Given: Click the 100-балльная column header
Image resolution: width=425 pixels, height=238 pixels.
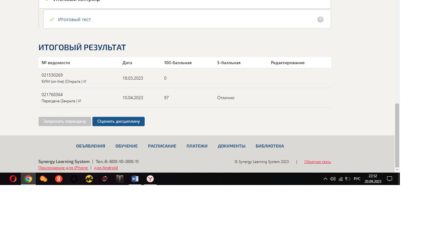Looking at the screenshot, I should (x=178, y=63).
